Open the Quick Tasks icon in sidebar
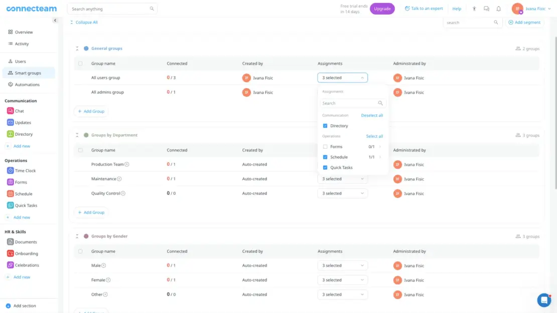The height and width of the screenshot is (313, 557). [11, 205]
